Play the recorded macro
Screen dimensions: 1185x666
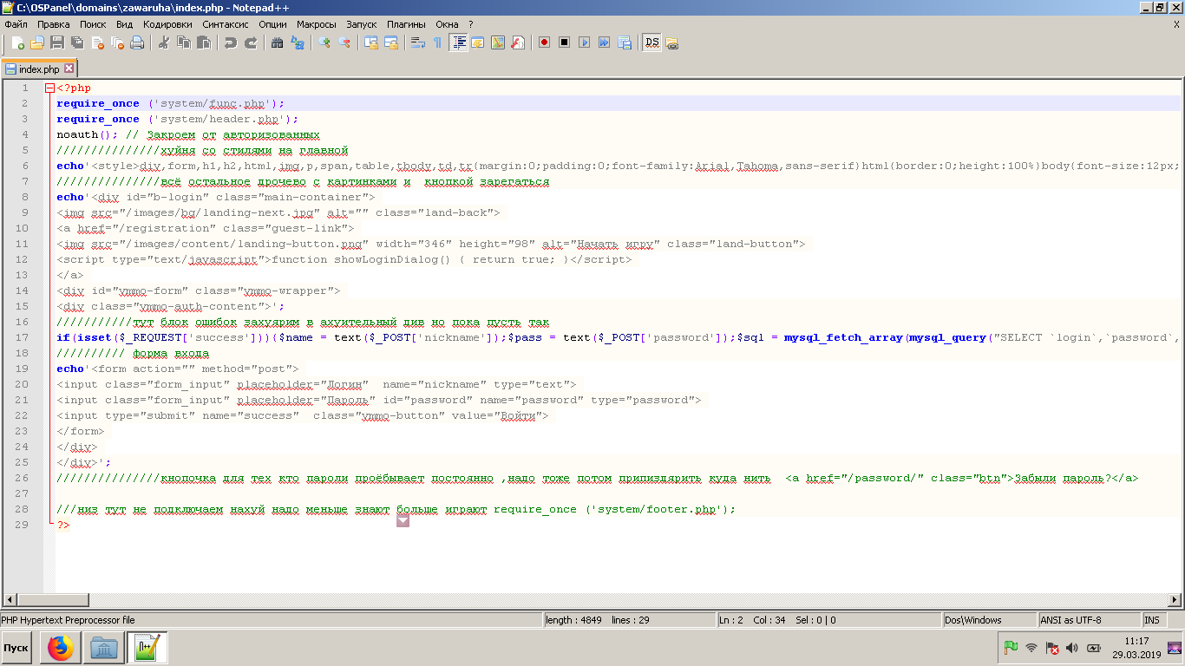pos(584,42)
